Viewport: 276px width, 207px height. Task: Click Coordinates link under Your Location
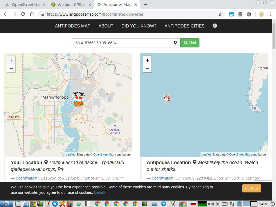tap(26, 178)
